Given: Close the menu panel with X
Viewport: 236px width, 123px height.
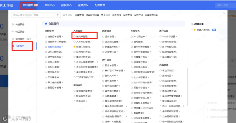Looking at the screenshot, I should [224, 13].
